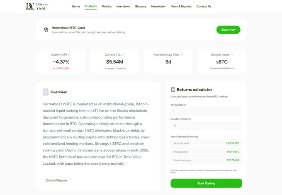Open the Current APY info tooltip icon
Viewport: 282px width, 195px height.
click(x=70, y=55)
